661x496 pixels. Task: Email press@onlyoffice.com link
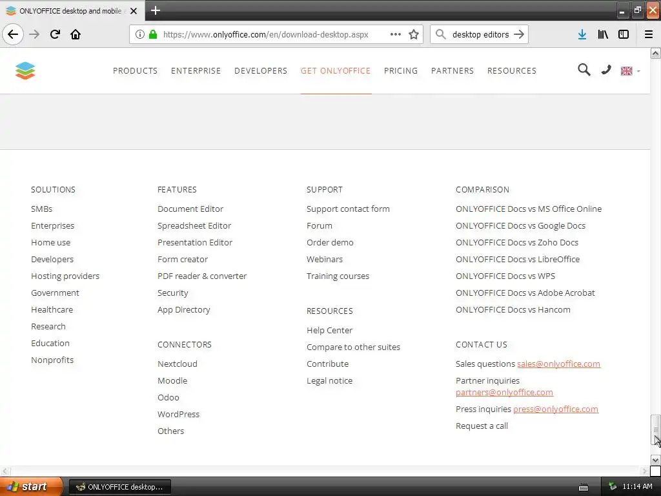(x=556, y=409)
